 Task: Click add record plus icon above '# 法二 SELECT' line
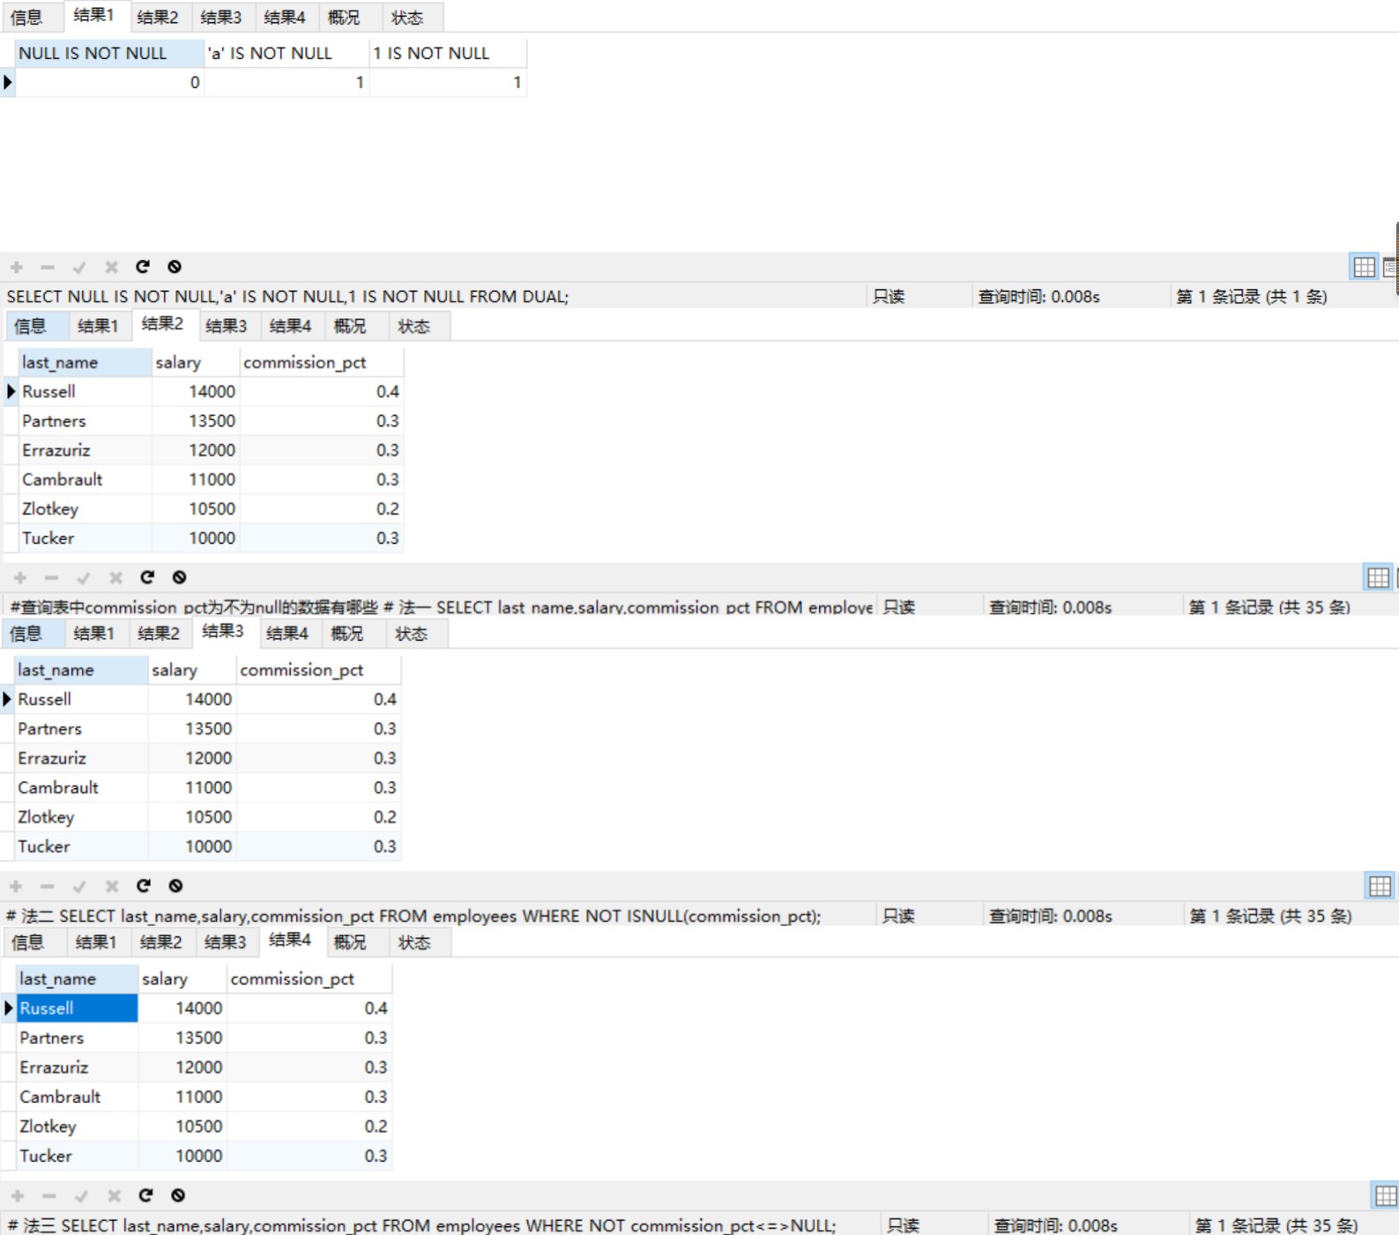pyautogui.click(x=16, y=886)
